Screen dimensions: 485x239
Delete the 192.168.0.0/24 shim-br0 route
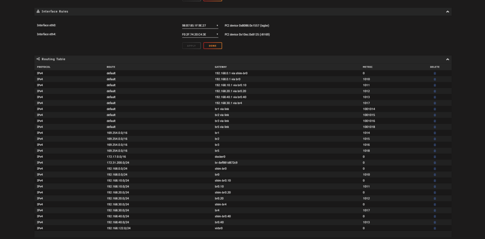point(435,169)
